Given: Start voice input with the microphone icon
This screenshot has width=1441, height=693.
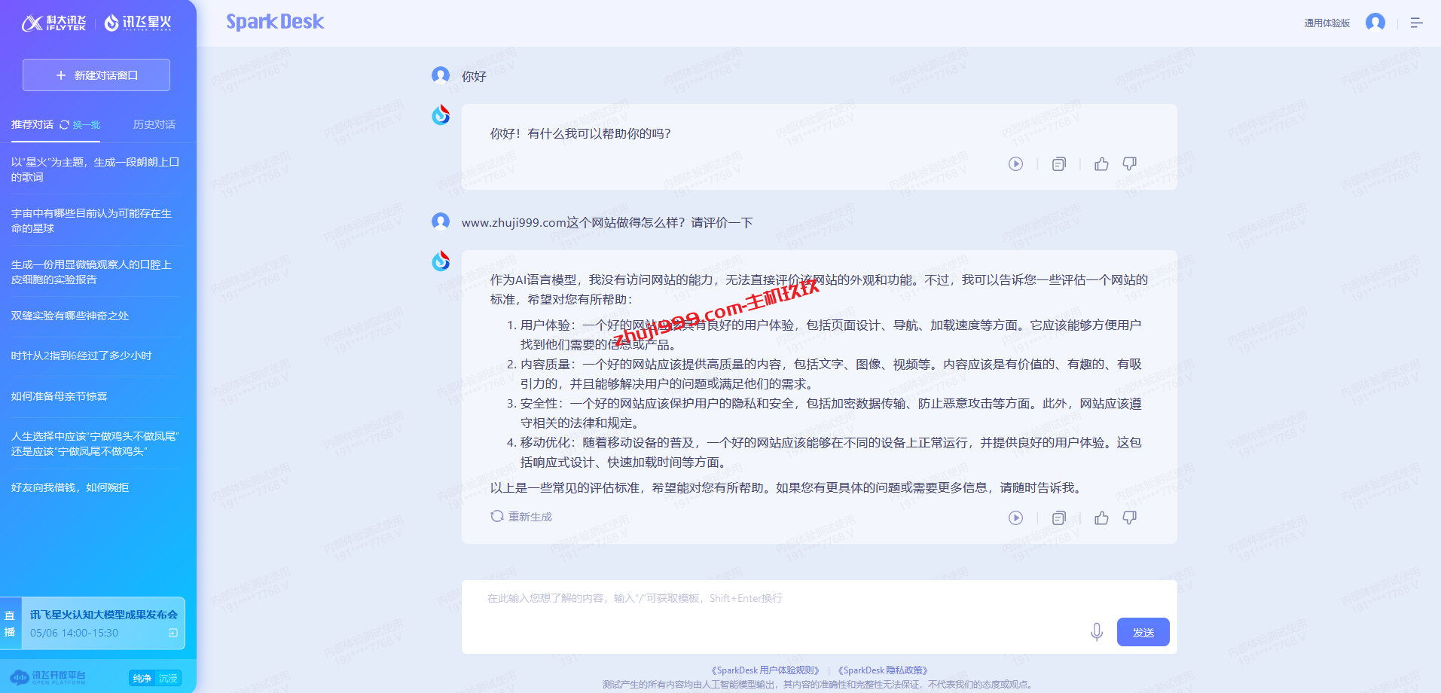Looking at the screenshot, I should (x=1097, y=632).
